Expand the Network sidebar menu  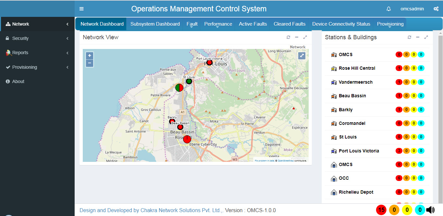pyautogui.click(x=38, y=24)
